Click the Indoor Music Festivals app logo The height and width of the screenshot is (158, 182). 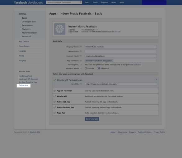click(59, 29)
